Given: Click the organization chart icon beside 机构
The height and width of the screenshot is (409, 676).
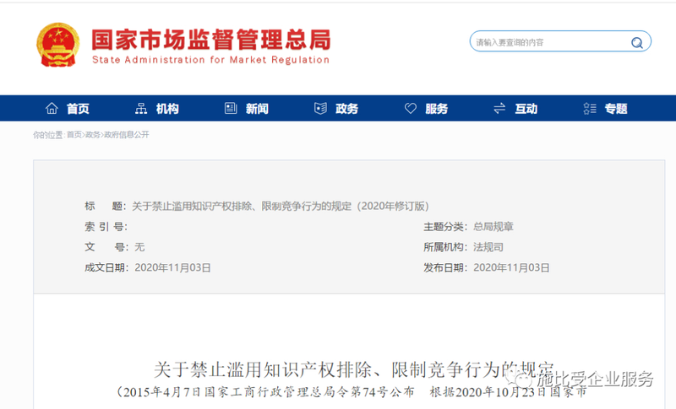Looking at the screenshot, I should pyautogui.click(x=141, y=109).
